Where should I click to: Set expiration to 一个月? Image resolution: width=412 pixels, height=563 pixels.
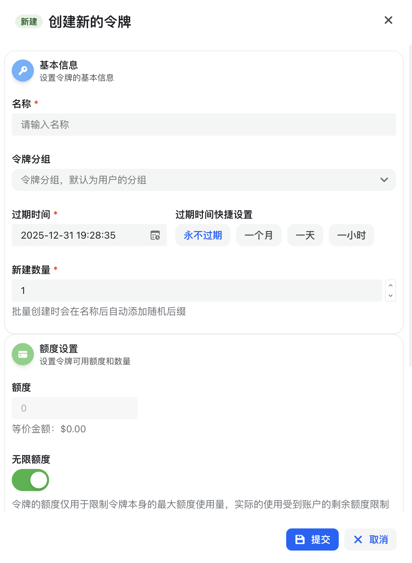click(x=259, y=235)
